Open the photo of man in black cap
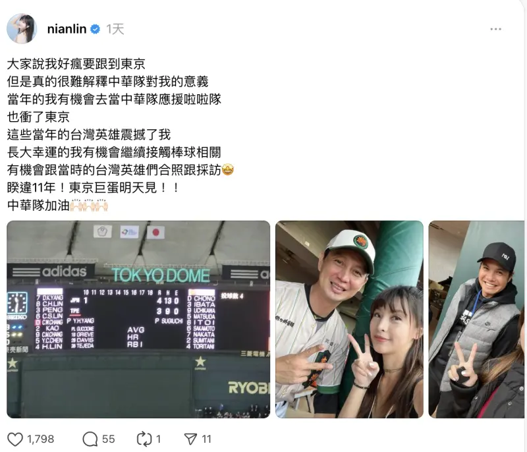The height and width of the screenshot is (452, 527). [x=476, y=320]
